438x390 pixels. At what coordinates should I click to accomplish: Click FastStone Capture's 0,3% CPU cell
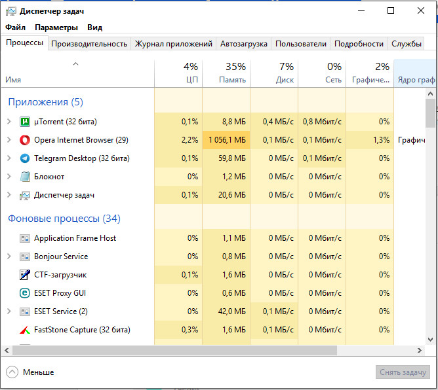coord(178,330)
